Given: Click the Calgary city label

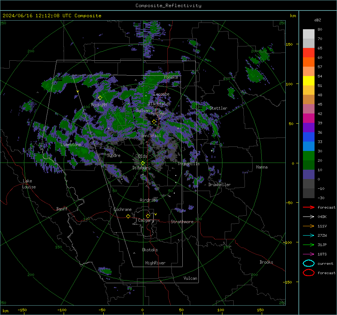Looking at the screenshot, I should click(146, 220).
